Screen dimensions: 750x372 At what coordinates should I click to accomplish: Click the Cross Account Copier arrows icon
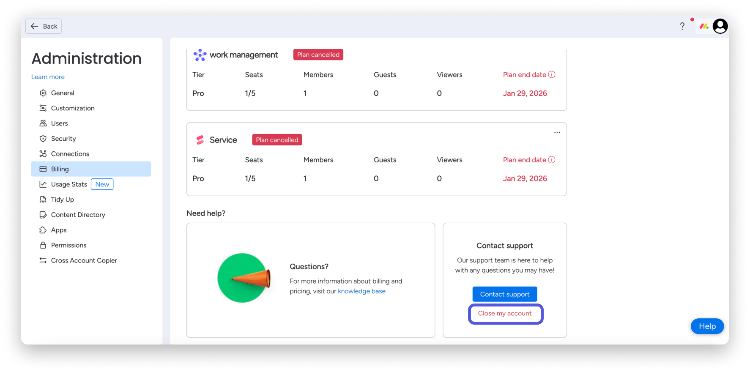[x=43, y=260]
